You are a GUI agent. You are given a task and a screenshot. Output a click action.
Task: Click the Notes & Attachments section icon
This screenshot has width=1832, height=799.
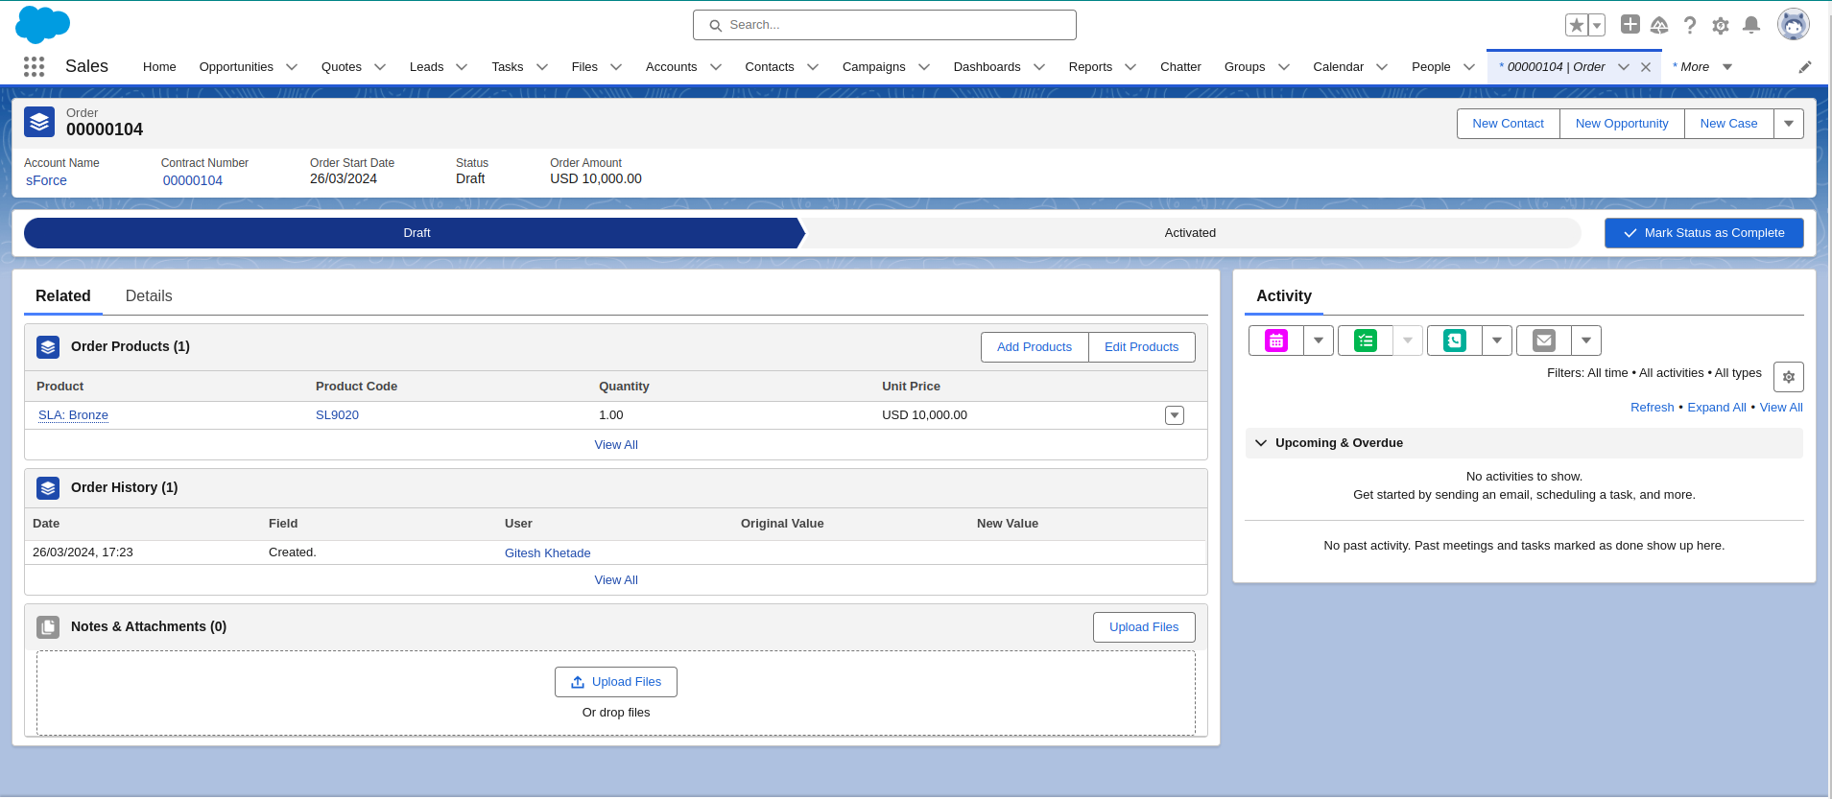tap(48, 627)
